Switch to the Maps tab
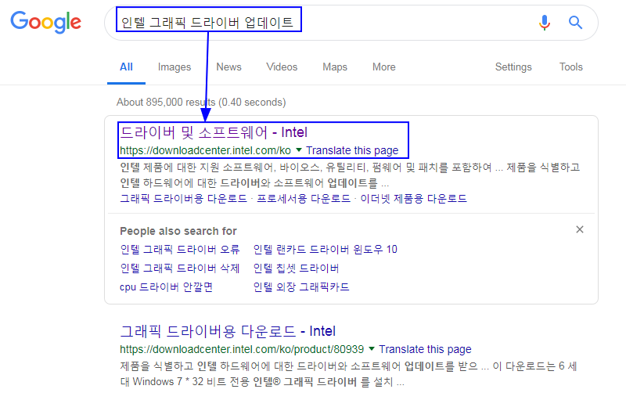Viewport: 626px width, 400px height. 335,67
